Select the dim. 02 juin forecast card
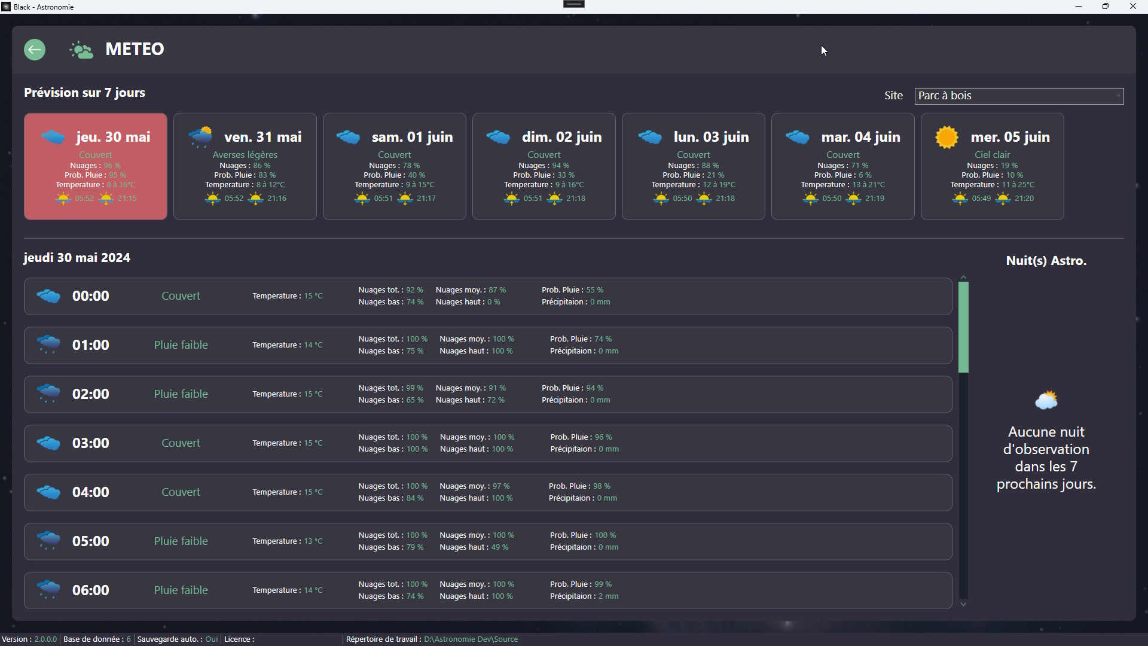Image resolution: width=1148 pixels, height=646 pixels. click(x=544, y=167)
